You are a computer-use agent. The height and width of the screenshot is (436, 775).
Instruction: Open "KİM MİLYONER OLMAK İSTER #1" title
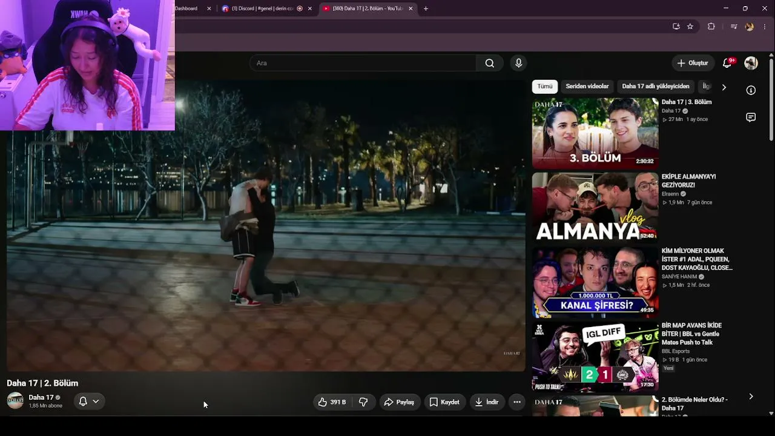pos(697,259)
